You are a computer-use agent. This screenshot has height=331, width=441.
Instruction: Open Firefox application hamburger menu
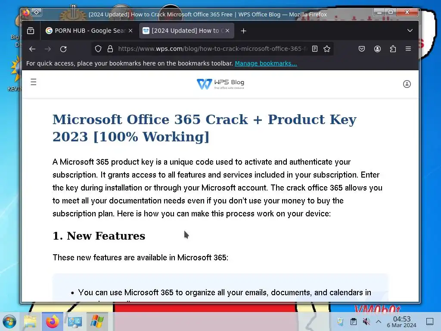point(408,49)
